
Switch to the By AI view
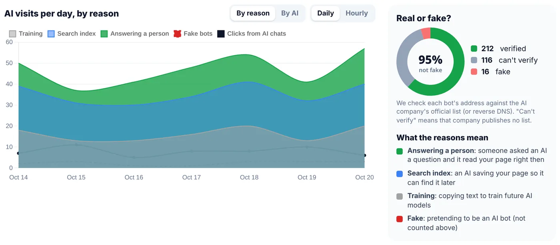290,13
